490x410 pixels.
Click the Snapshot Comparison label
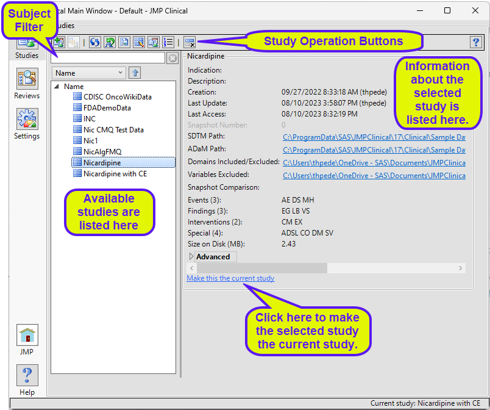(224, 187)
